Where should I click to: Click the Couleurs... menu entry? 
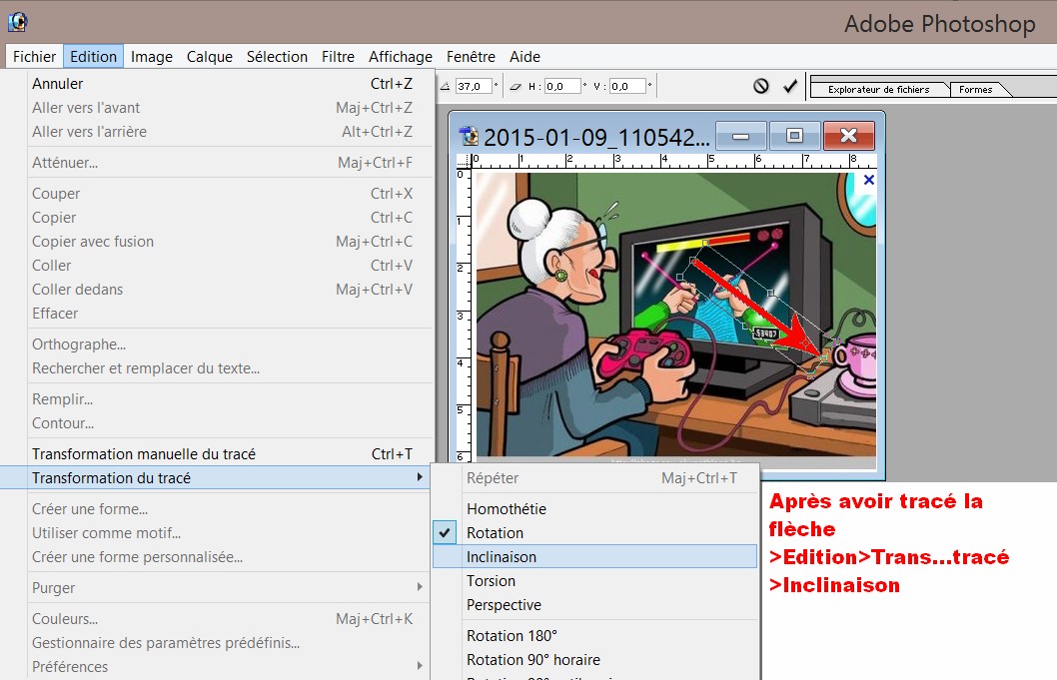217,619
